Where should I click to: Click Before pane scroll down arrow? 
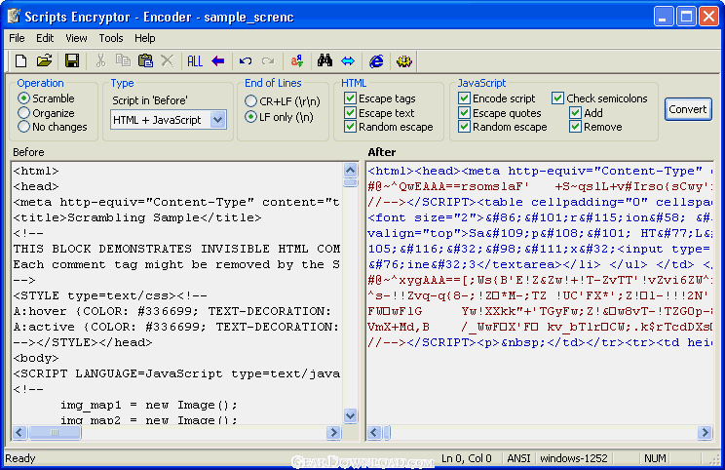point(351,415)
